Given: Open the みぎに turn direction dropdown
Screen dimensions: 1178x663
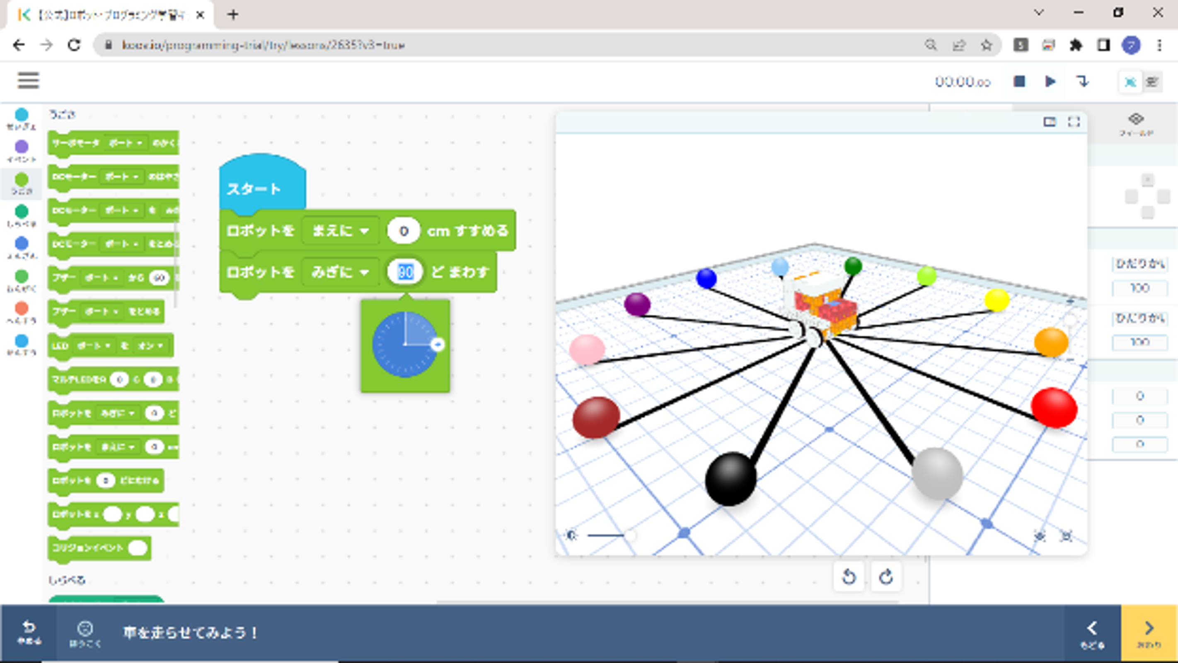Looking at the screenshot, I should pos(340,272).
